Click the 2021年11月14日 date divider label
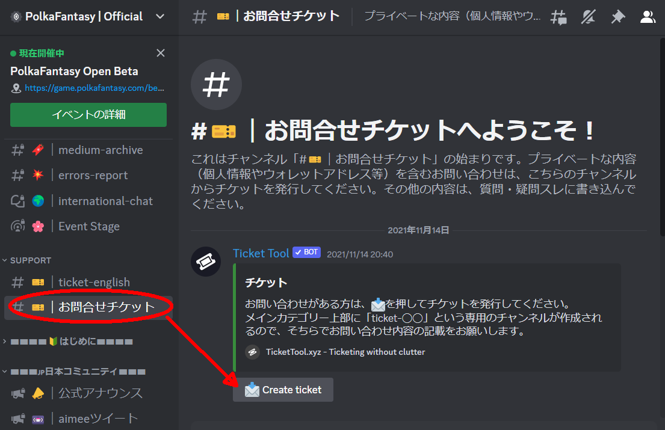Image resolution: width=665 pixels, height=430 pixels. coord(418,230)
